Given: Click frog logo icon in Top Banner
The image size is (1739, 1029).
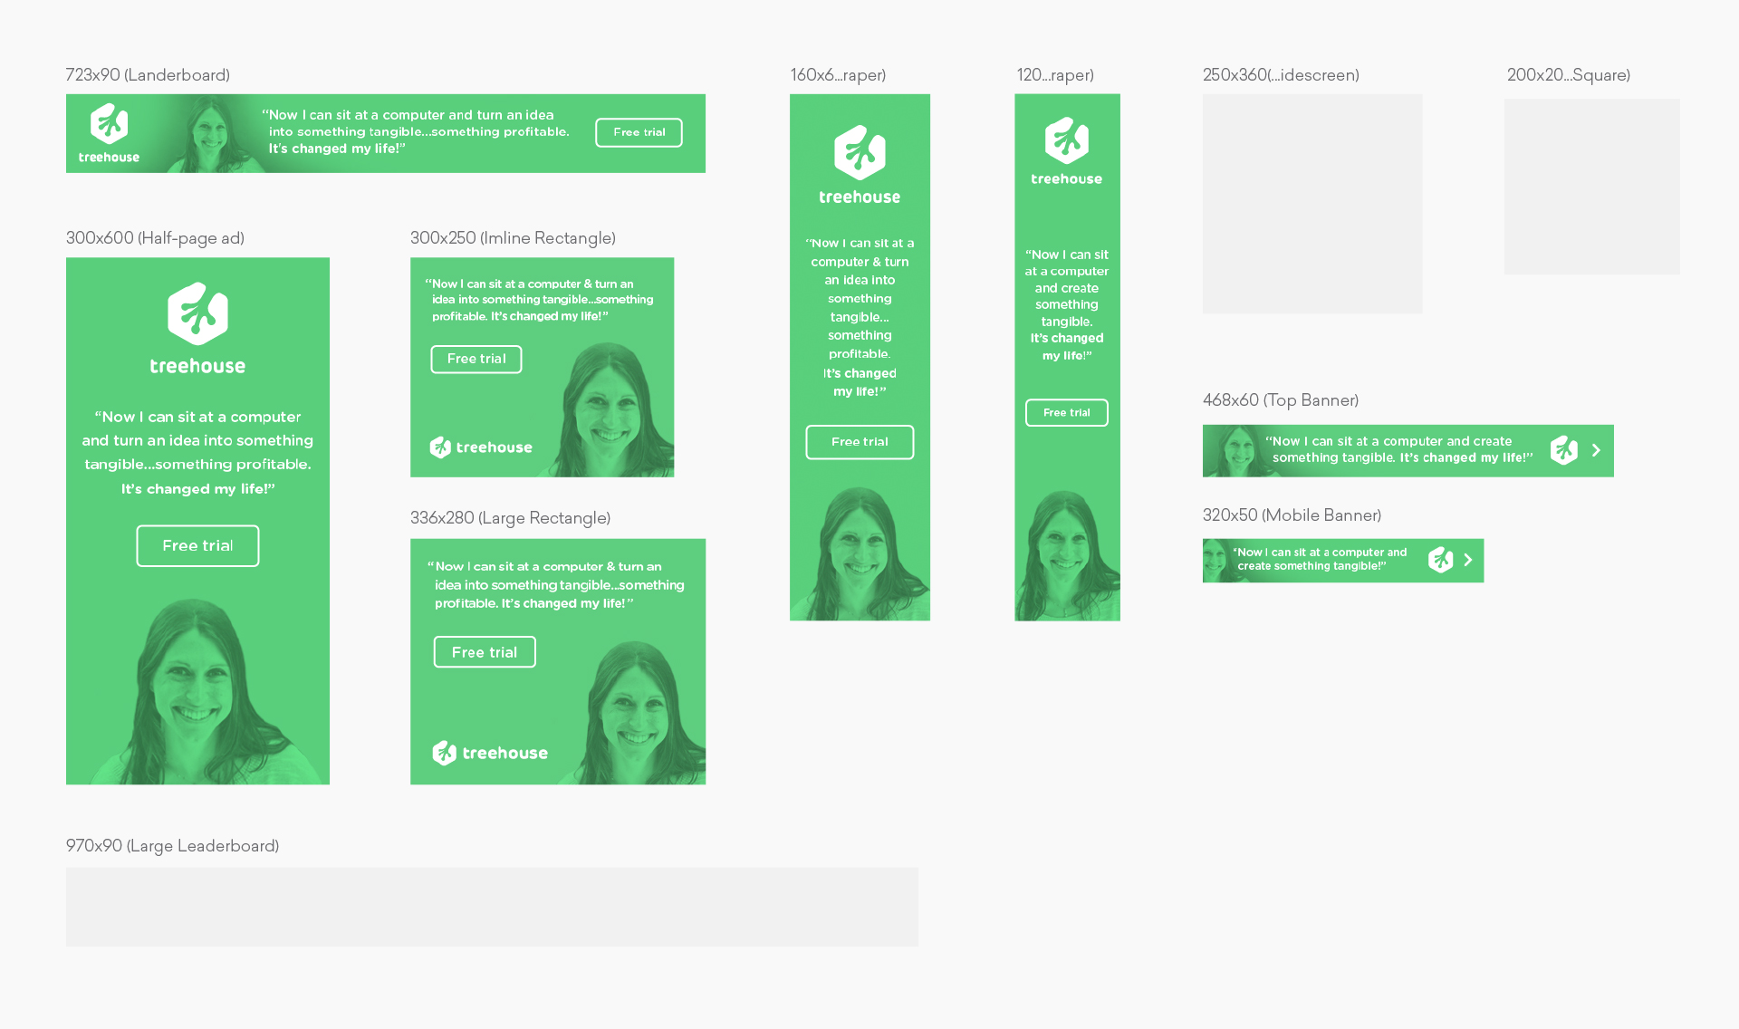Looking at the screenshot, I should pyautogui.click(x=1563, y=450).
